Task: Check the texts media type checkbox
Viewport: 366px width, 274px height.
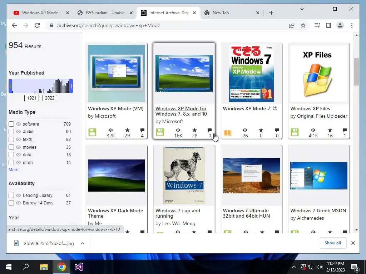Action: (x=11, y=139)
